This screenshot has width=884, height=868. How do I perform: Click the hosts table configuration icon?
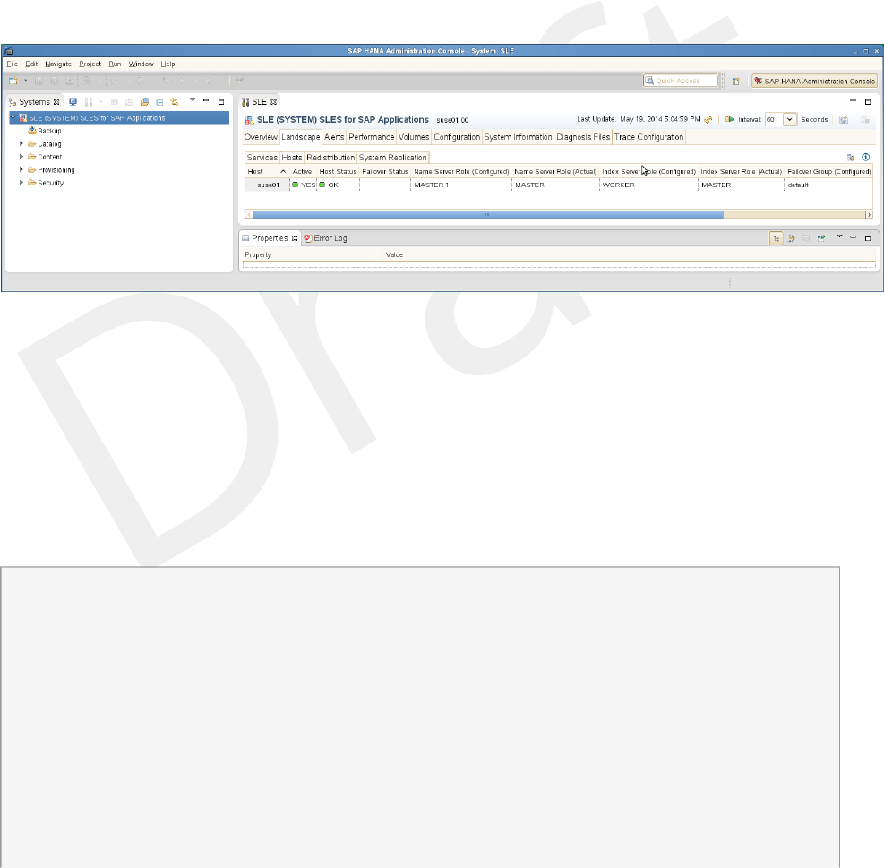[x=851, y=158]
